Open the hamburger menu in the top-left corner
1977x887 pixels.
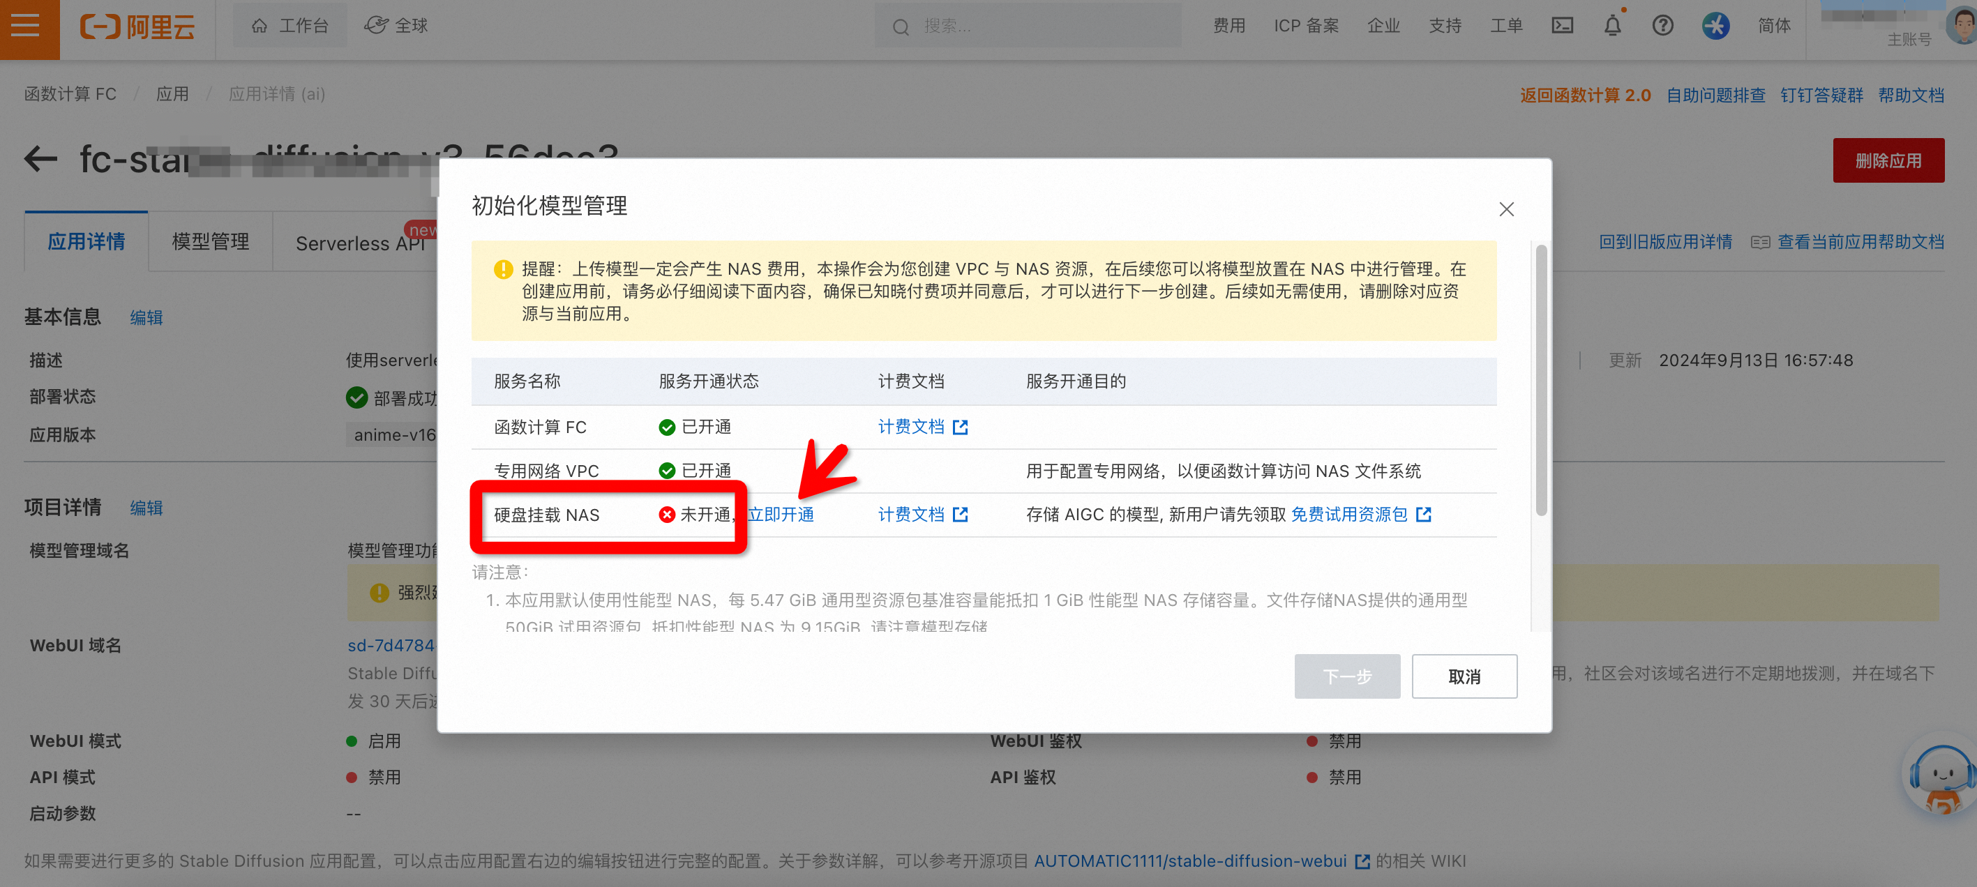tap(26, 26)
